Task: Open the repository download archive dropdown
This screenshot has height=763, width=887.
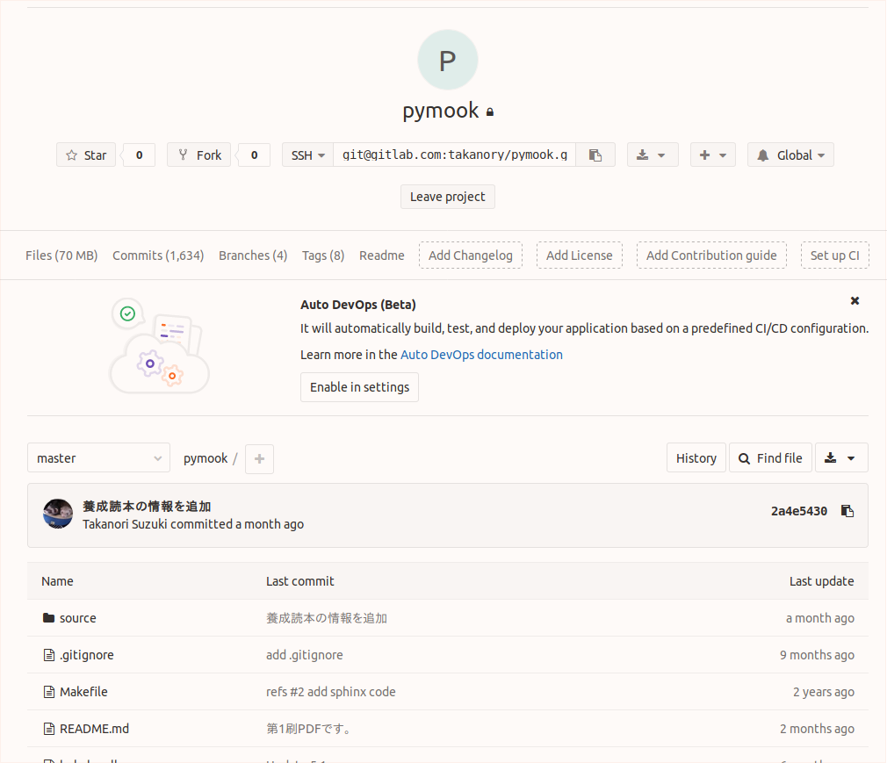Action: coord(841,458)
